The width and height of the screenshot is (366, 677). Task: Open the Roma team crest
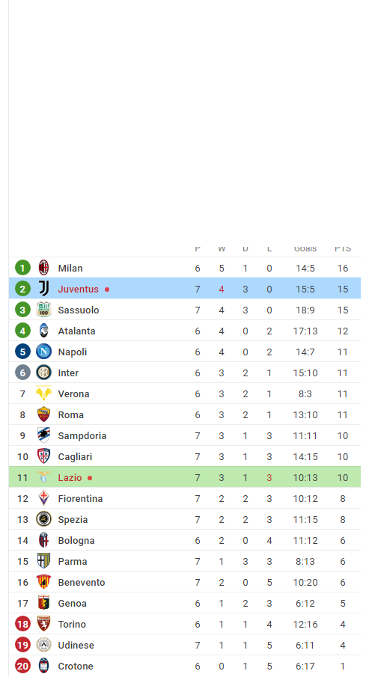(x=43, y=414)
